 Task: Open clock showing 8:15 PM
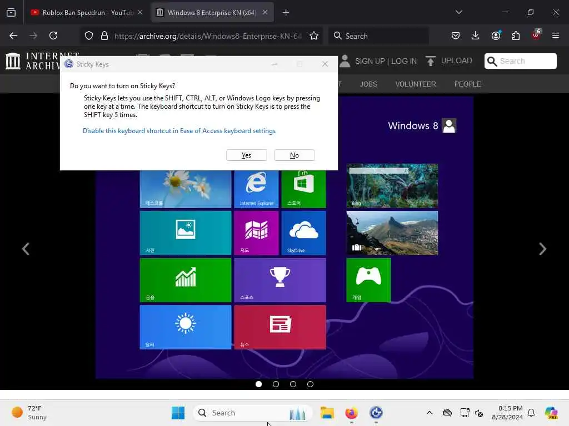point(507,413)
